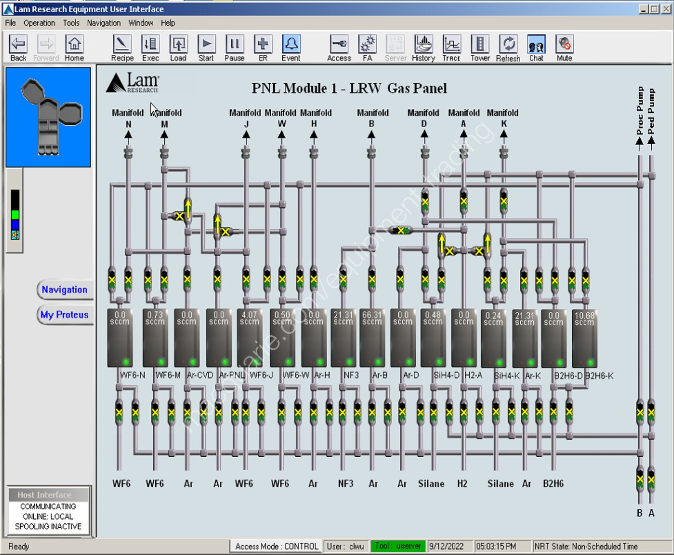Click the Load toolbar icon
This screenshot has width=674, height=555.
(x=178, y=48)
